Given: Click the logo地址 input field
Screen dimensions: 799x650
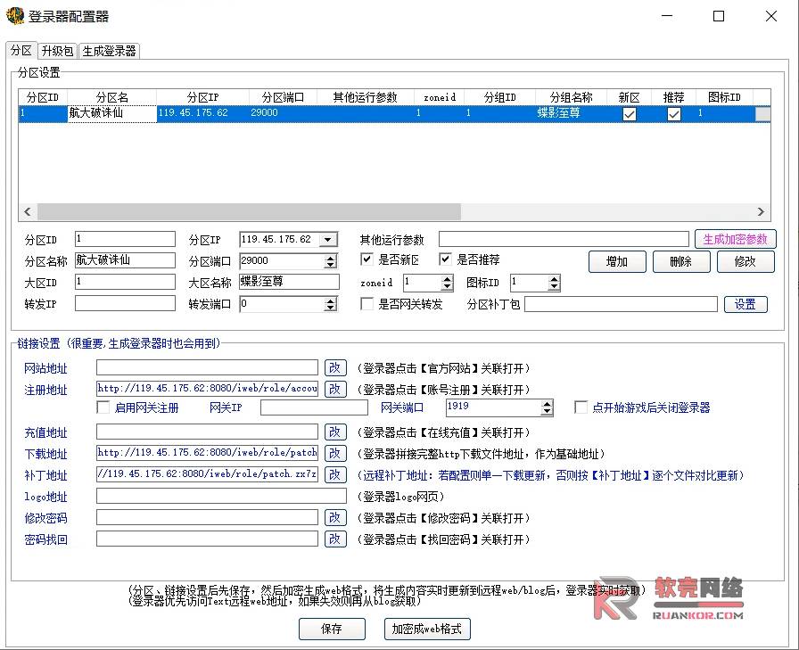Looking at the screenshot, I should coord(221,496).
